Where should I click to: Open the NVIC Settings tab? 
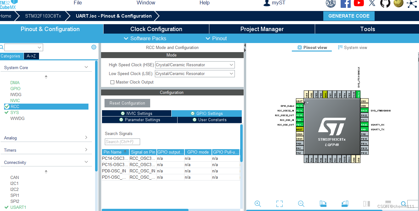[137, 113]
